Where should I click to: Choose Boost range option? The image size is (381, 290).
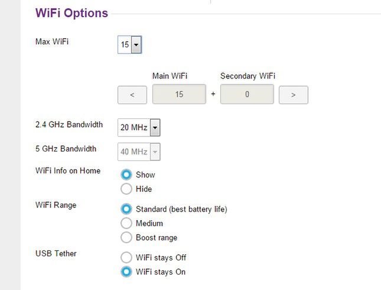coord(126,237)
